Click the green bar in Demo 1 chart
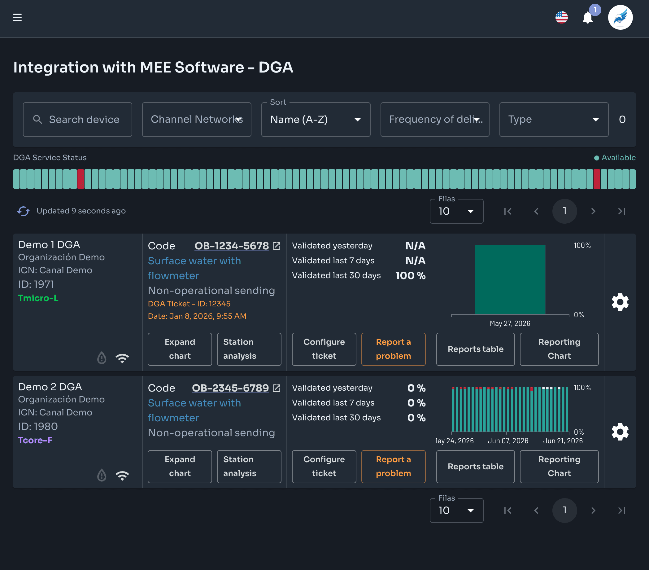This screenshot has height=570, width=649. point(510,279)
